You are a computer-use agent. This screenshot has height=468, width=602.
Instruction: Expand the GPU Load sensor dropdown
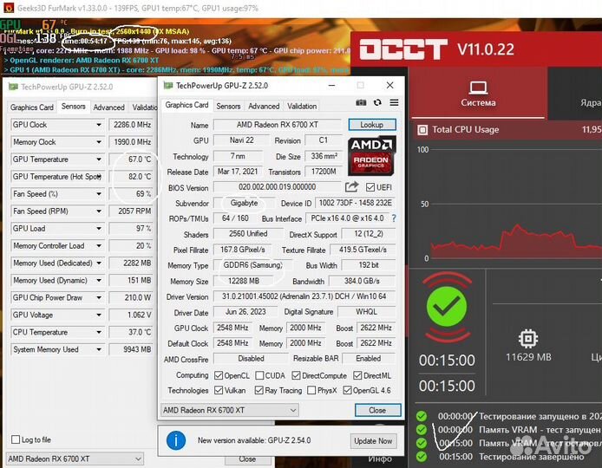point(99,228)
